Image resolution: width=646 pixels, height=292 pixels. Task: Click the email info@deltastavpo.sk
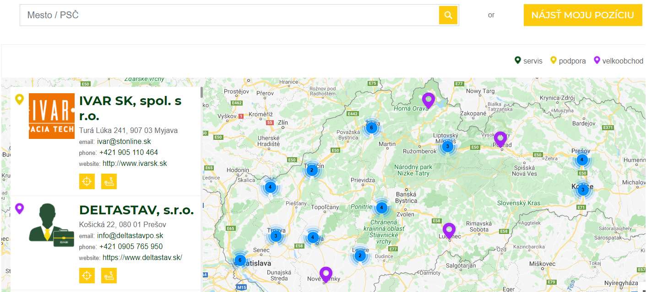[130, 236]
